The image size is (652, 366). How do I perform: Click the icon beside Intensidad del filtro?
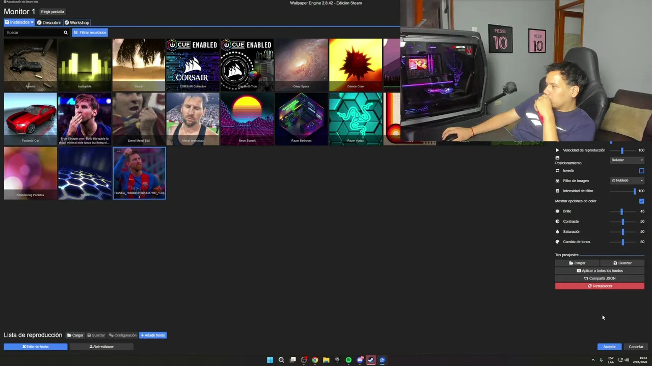[x=557, y=191]
